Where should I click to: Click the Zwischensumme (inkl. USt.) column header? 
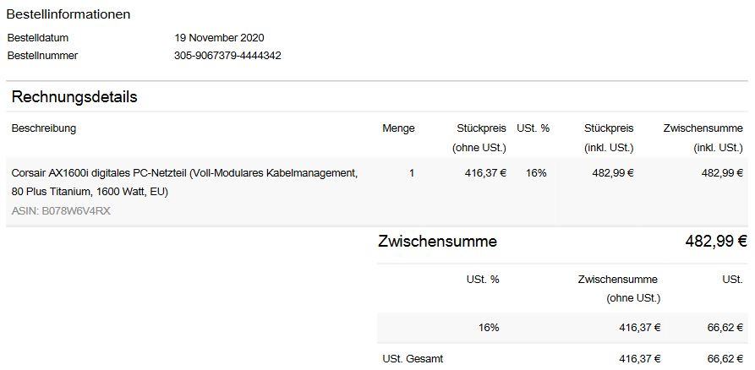[x=703, y=138]
